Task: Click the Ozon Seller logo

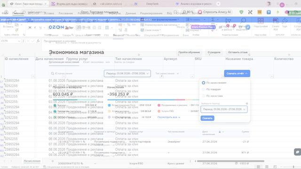Action: pyautogui.click(x=61, y=27)
